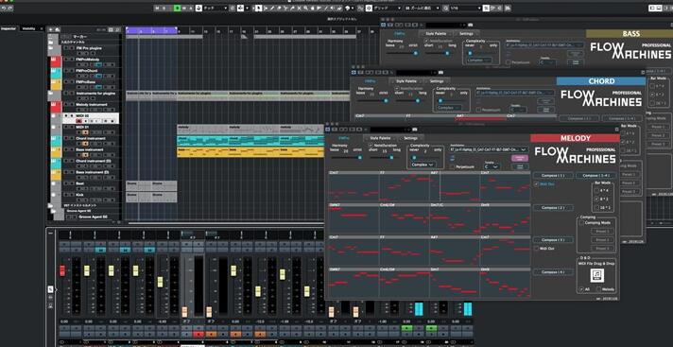Screen dimensions: 673x347
Task: Open the tonality C dropdown in Melody plugin
Action: (x=492, y=166)
